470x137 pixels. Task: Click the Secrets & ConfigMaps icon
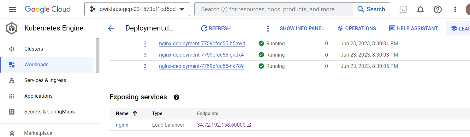[12, 112]
